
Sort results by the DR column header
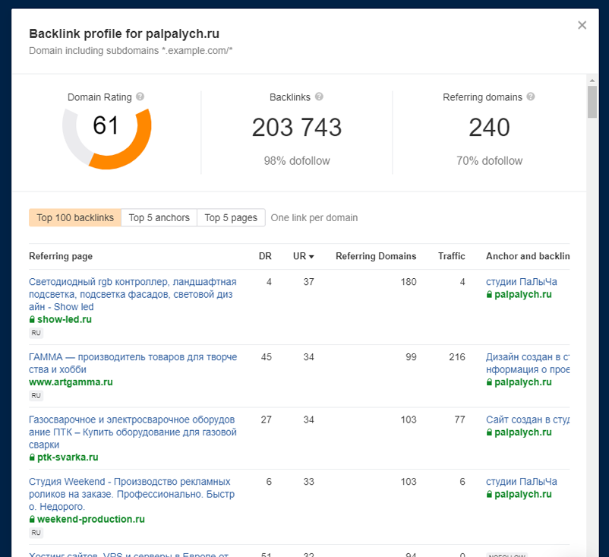[265, 256]
